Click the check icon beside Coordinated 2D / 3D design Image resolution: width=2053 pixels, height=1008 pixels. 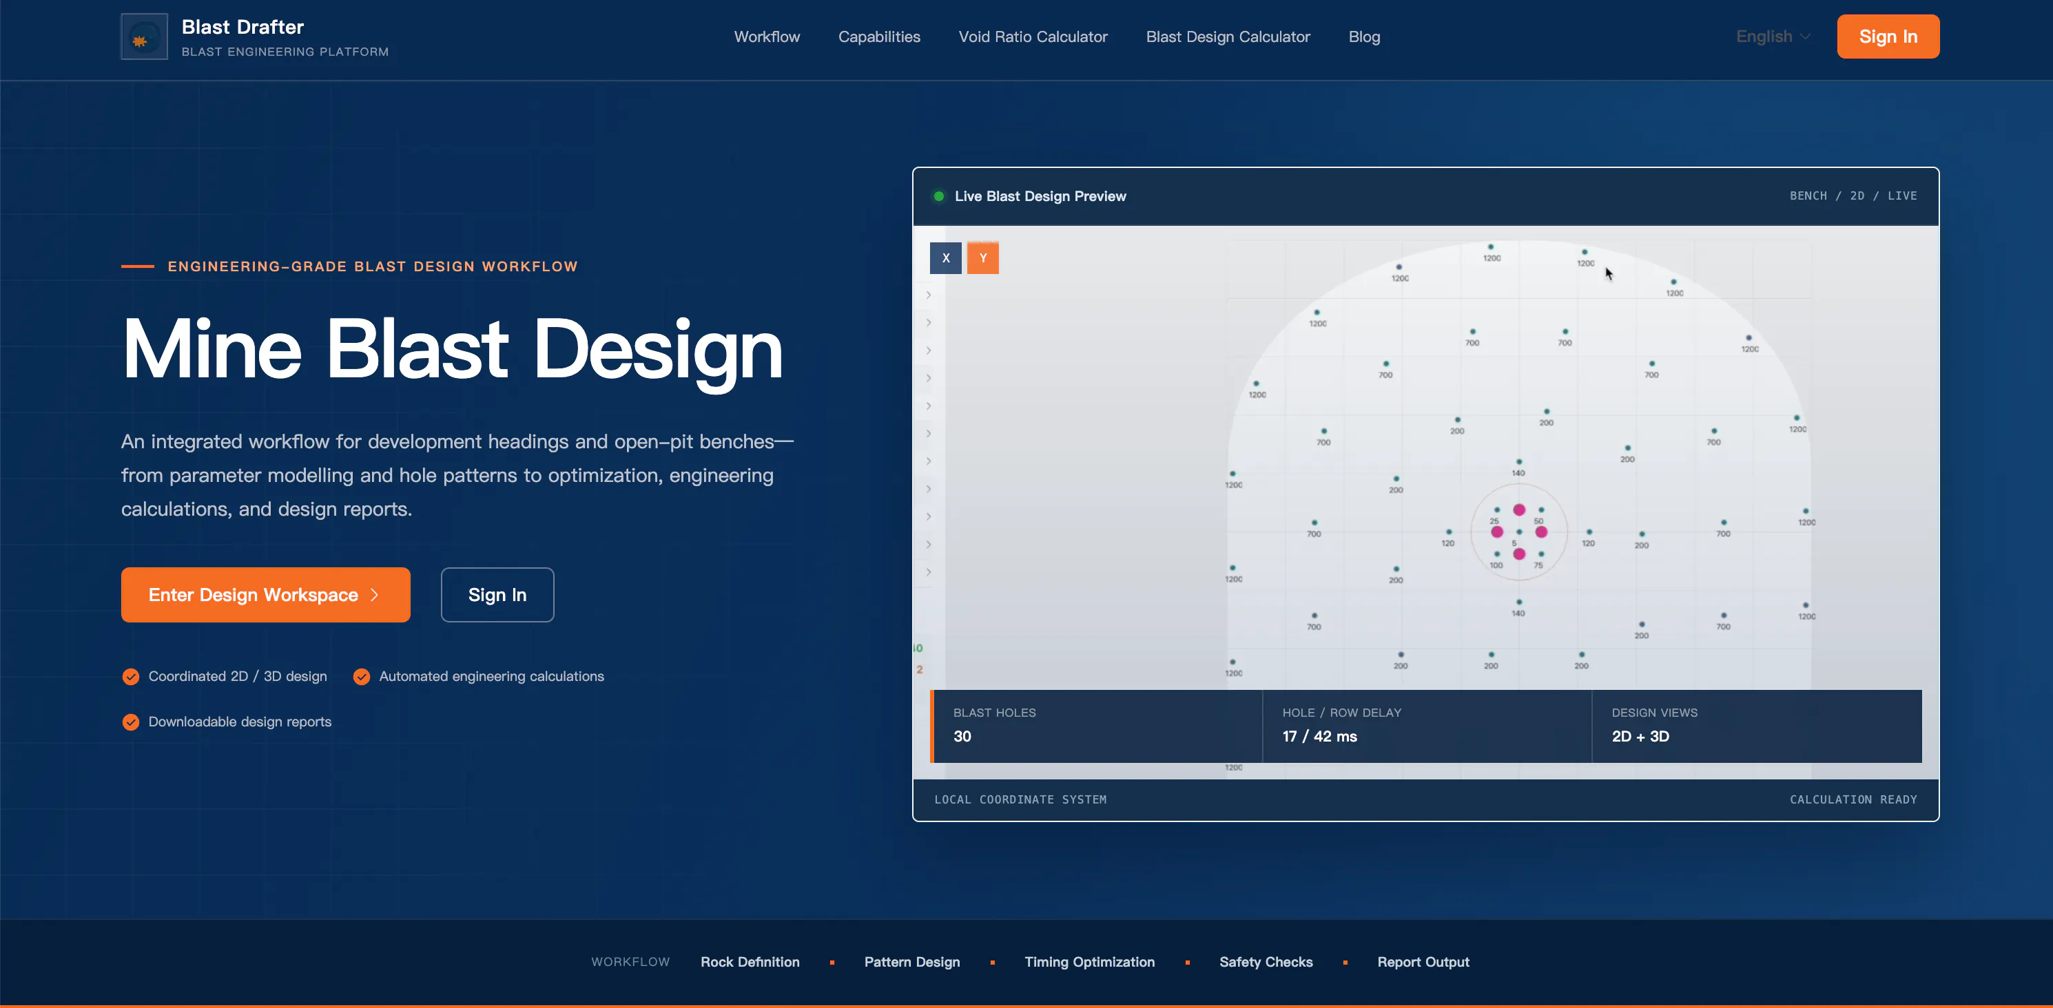[131, 677]
